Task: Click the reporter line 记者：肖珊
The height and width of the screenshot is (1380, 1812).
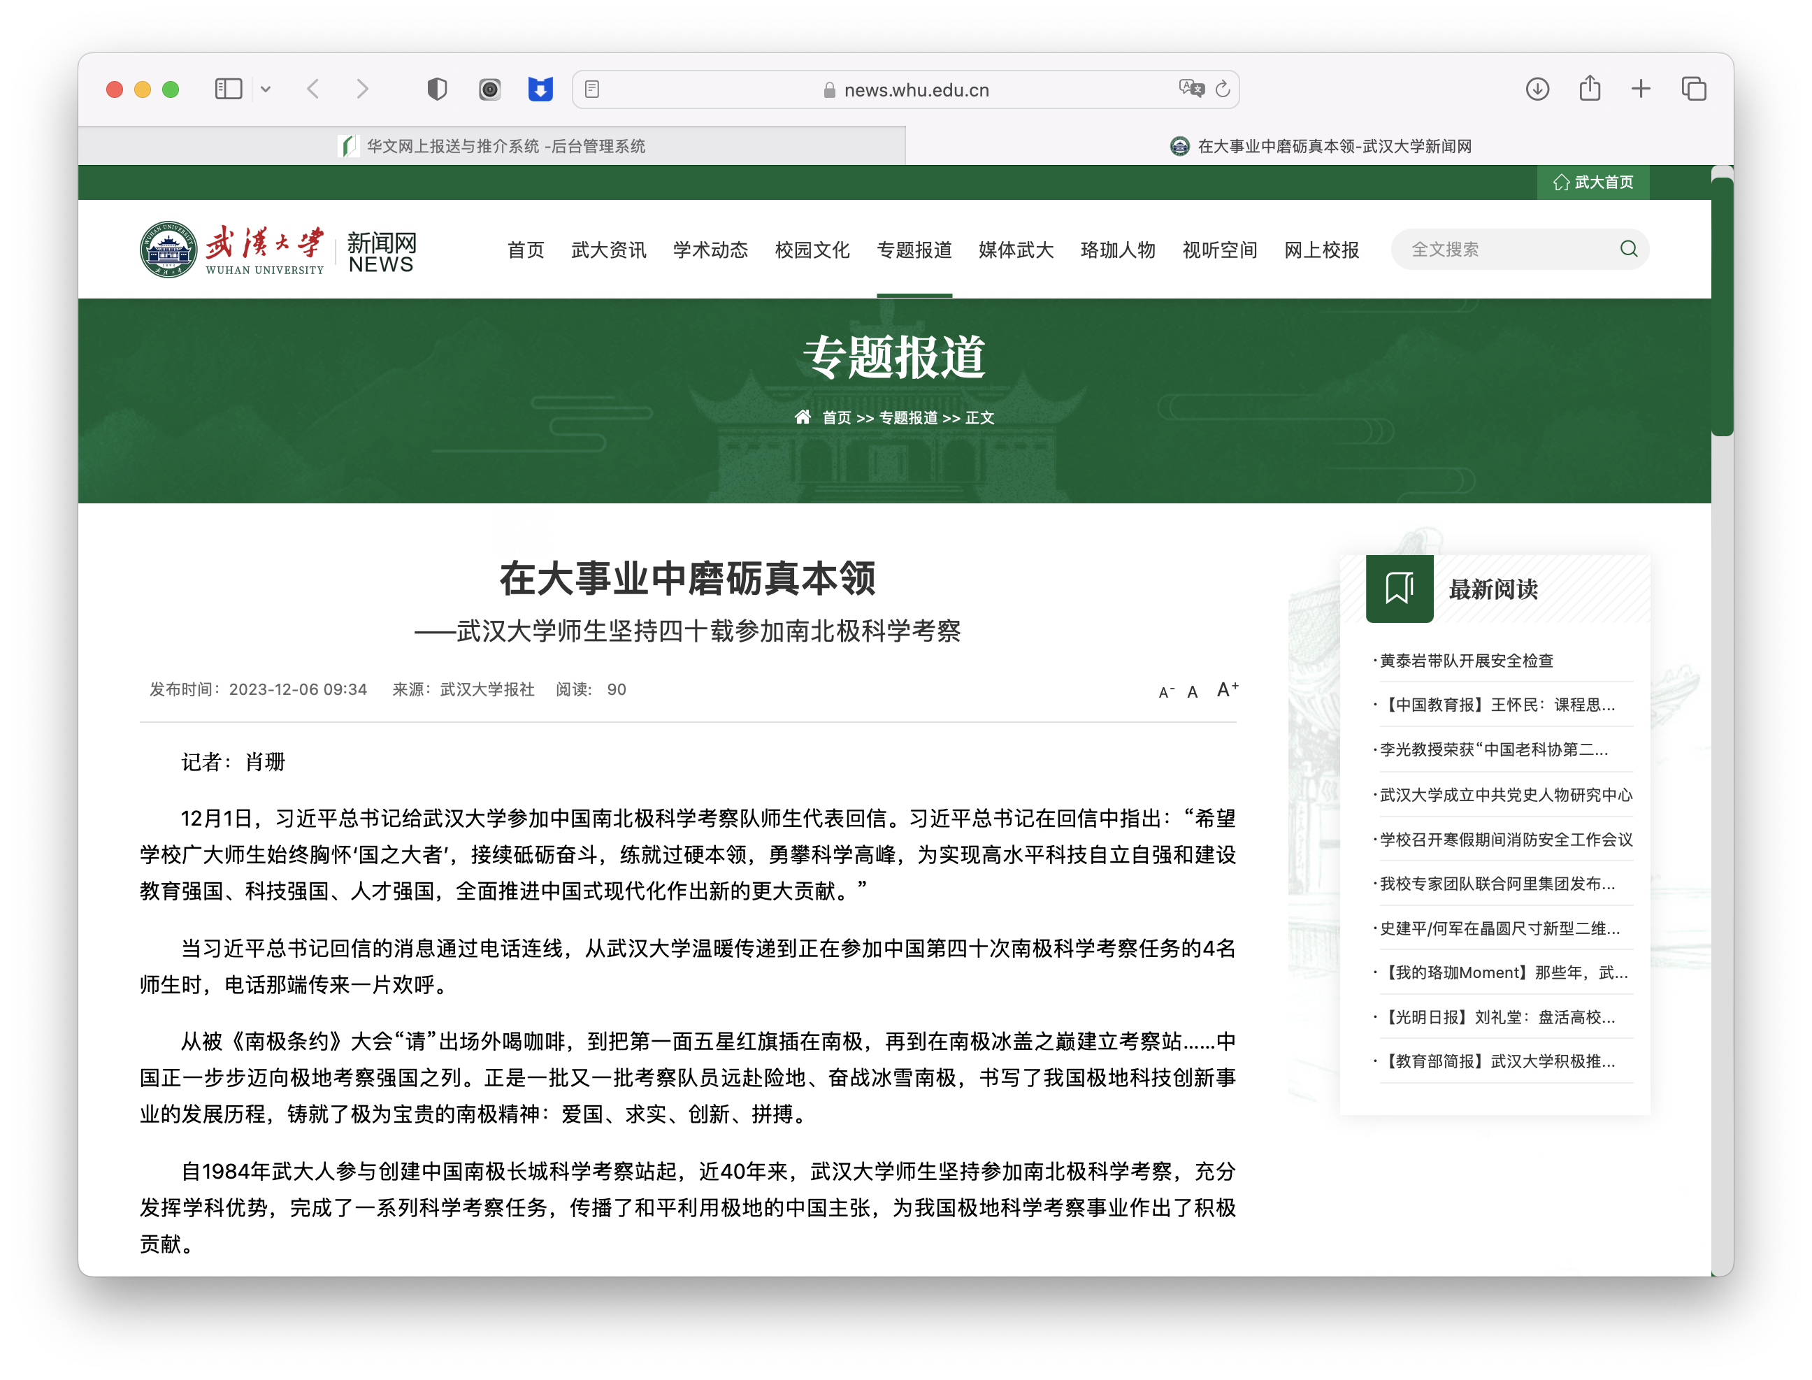Action: tap(233, 761)
